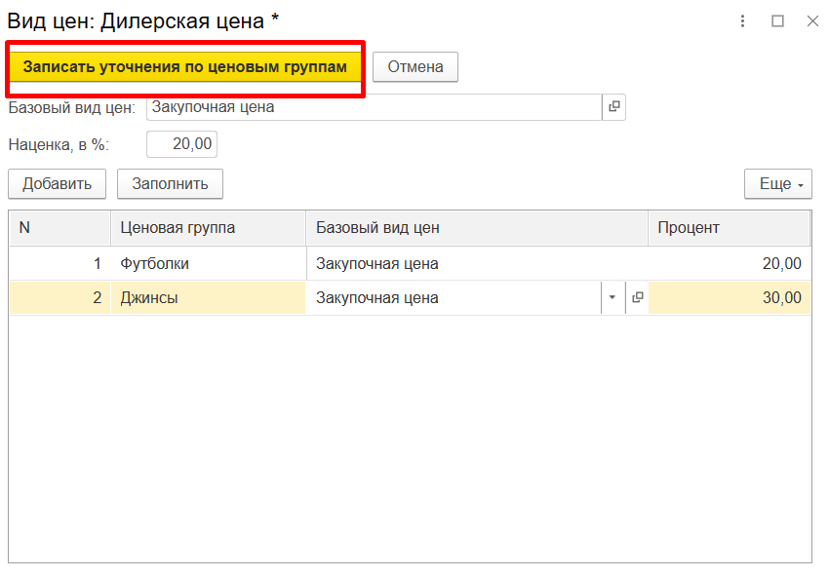
Task: Select the Футболки price group cell
Action: [208, 263]
